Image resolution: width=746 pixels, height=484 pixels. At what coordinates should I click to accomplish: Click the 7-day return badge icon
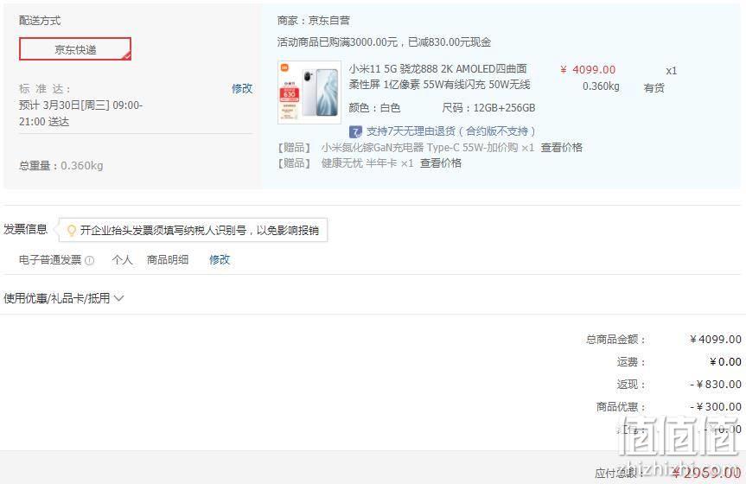click(x=355, y=132)
